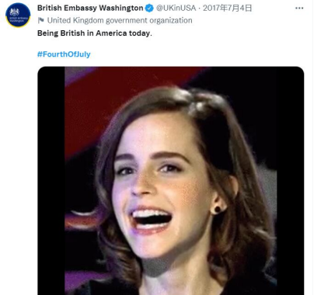Click the gray flag icon beside government label
The width and height of the screenshot is (314, 295).
[40, 20]
